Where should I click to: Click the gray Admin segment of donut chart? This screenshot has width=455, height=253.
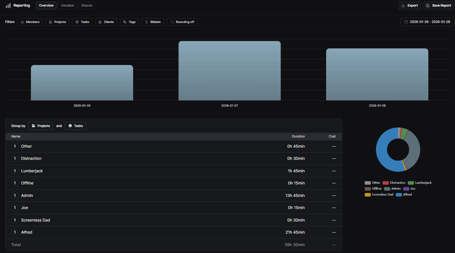pyautogui.click(x=414, y=151)
